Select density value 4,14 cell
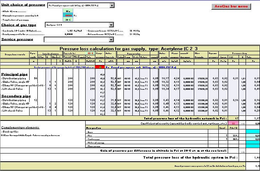This screenshot has width=260, height=171. point(174,100)
